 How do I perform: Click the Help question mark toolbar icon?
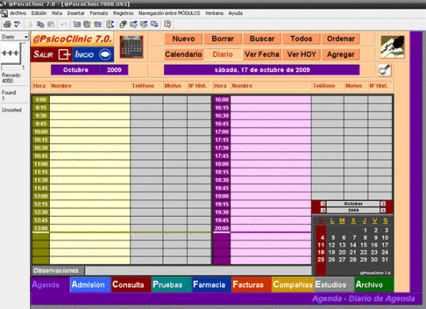pos(167,24)
